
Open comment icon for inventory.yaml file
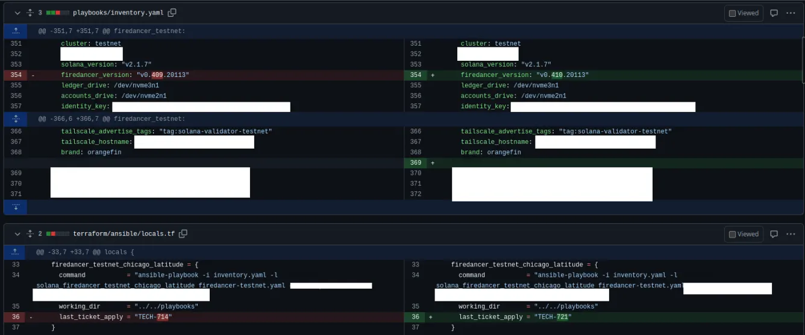pyautogui.click(x=774, y=13)
